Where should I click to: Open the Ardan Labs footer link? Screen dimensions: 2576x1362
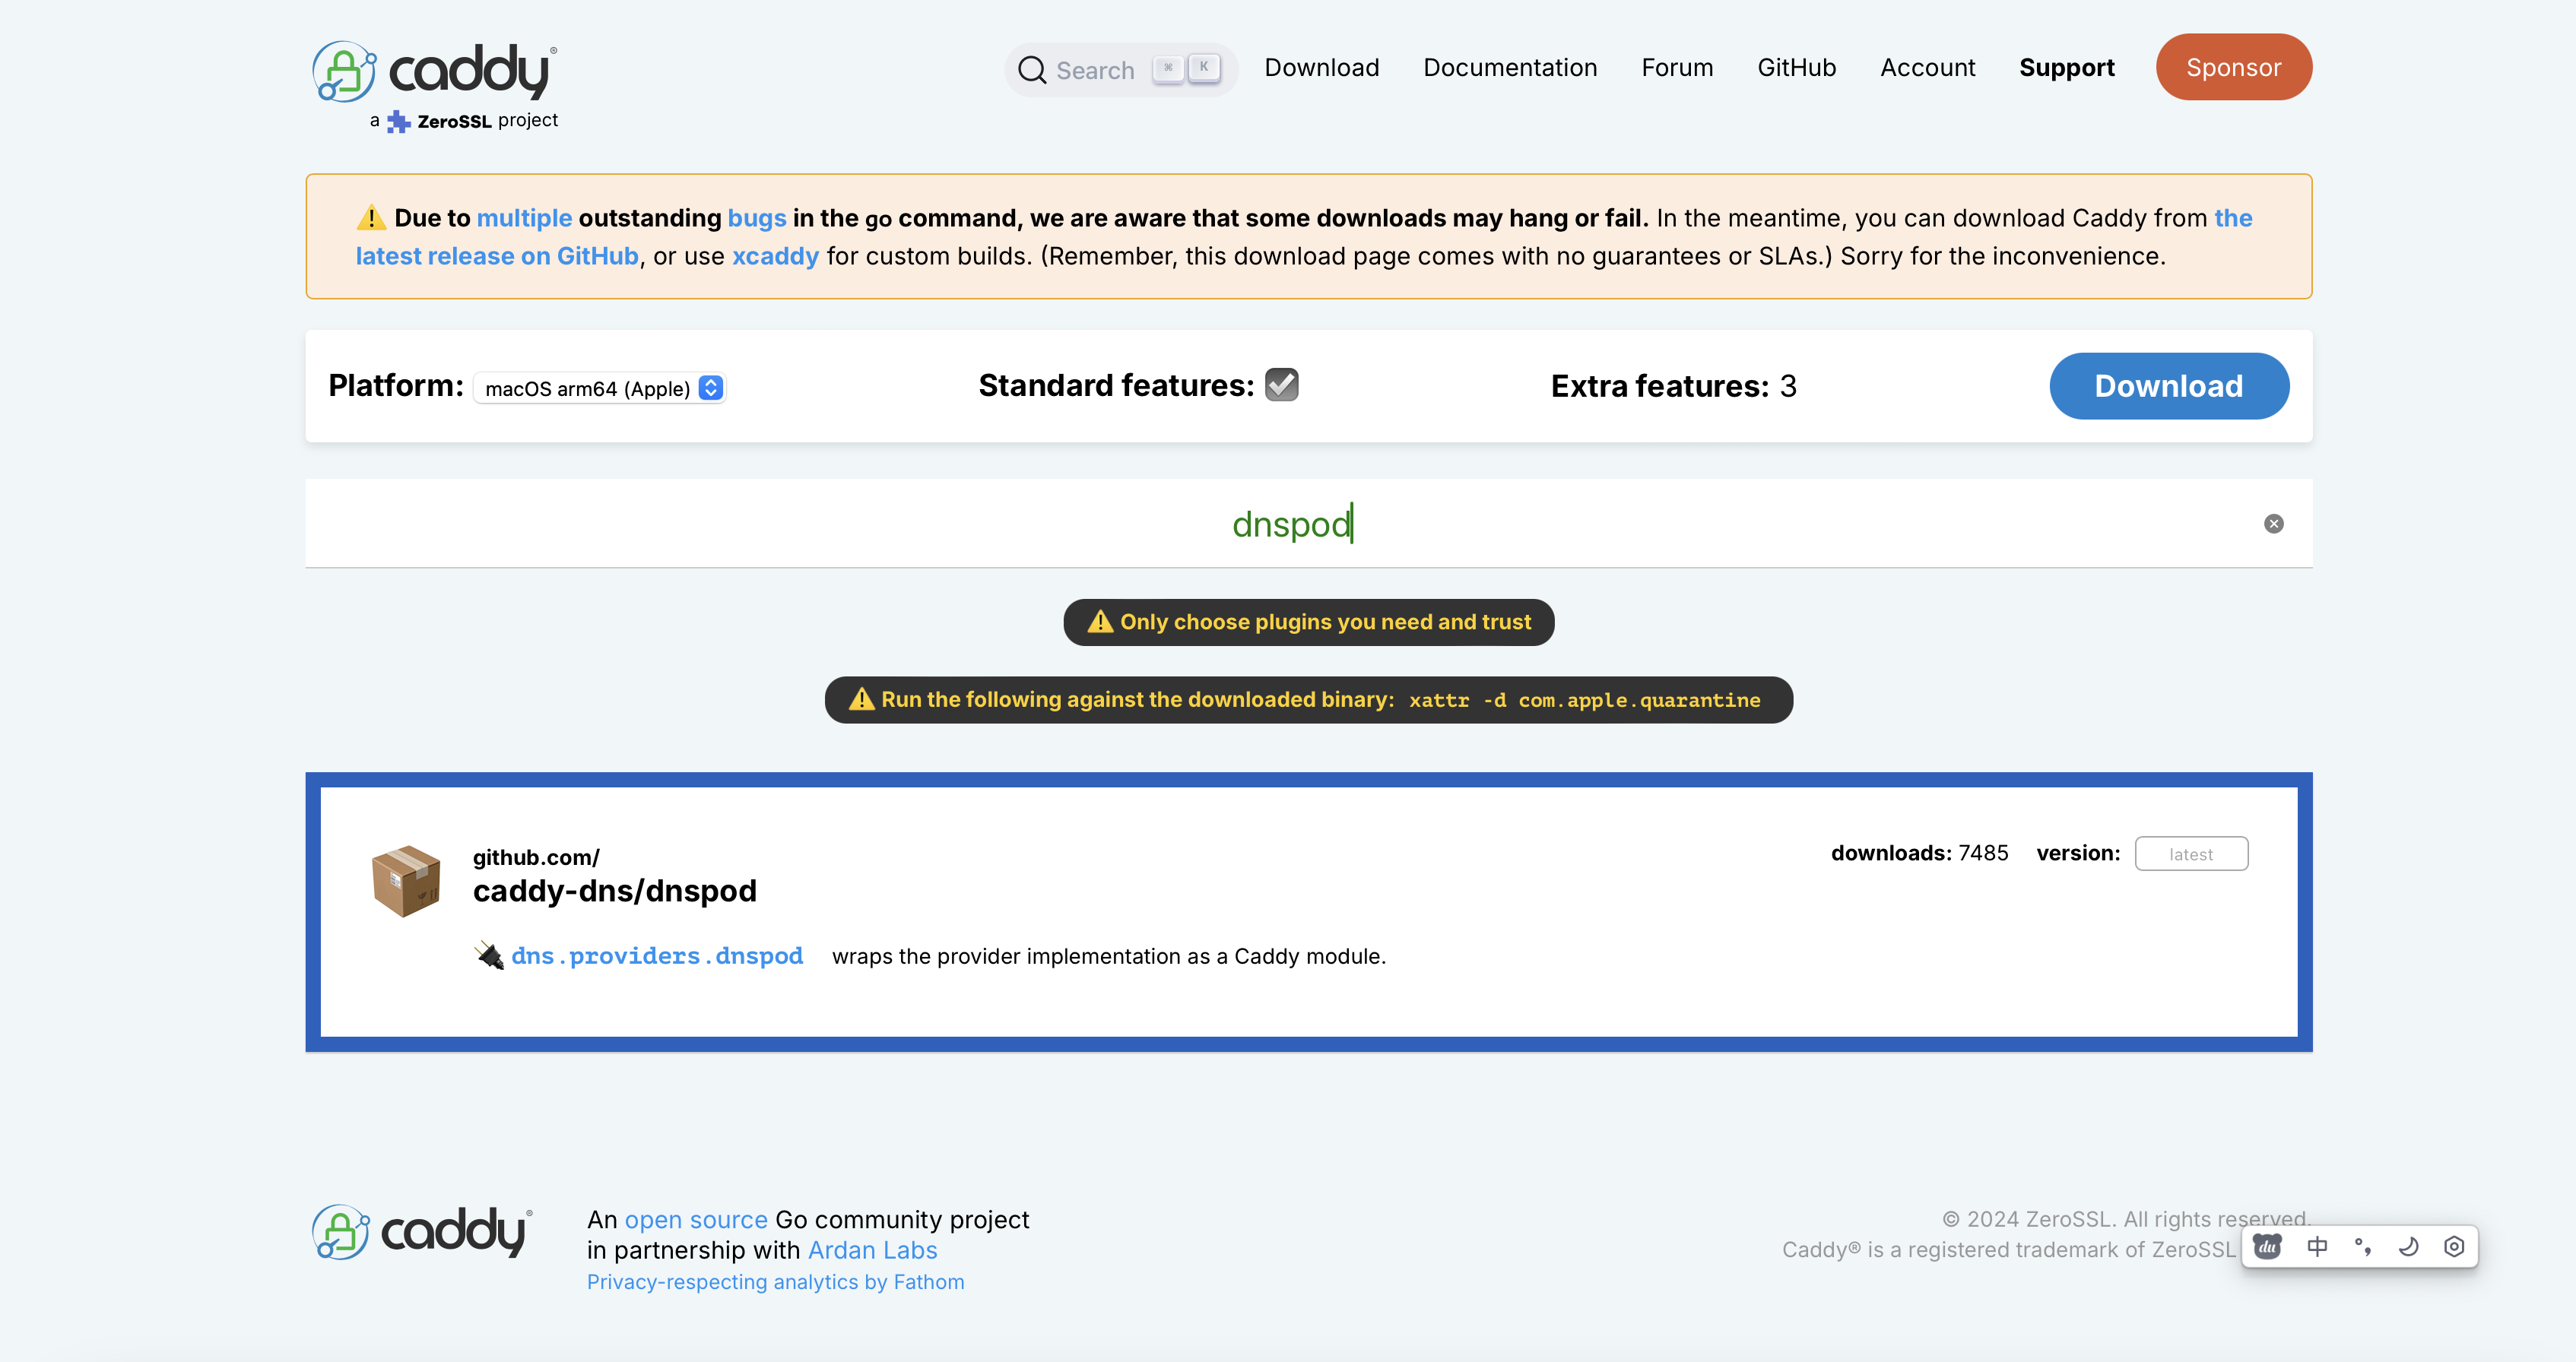click(872, 1250)
